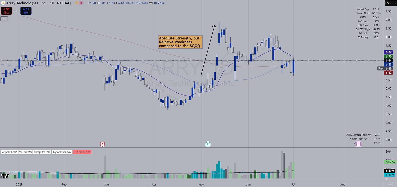Click the Feb label on the time axis
Viewport: 397px width, 187px height.
[64, 184]
